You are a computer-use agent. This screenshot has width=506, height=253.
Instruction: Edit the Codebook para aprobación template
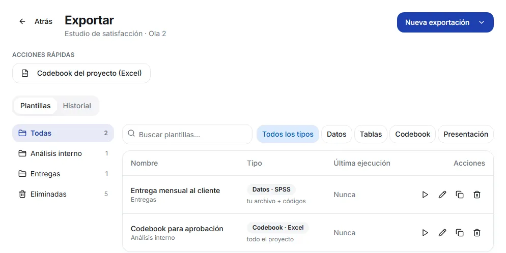(442, 232)
